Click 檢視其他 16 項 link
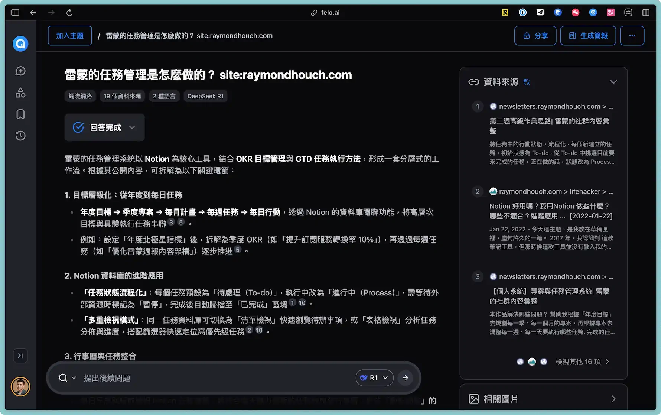The image size is (661, 415). [582, 361]
